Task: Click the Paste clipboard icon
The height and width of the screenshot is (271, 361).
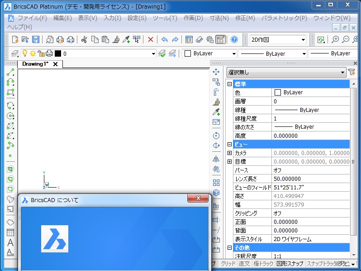Action: point(105,39)
